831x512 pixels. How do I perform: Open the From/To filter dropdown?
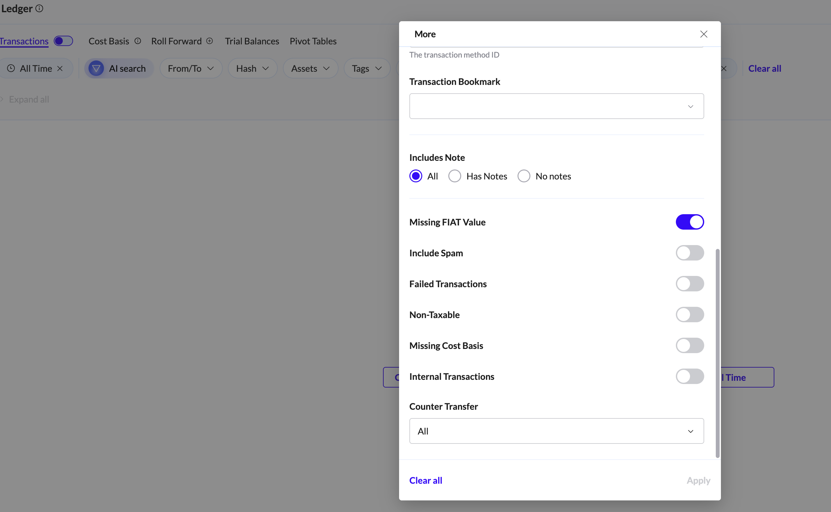(x=191, y=69)
